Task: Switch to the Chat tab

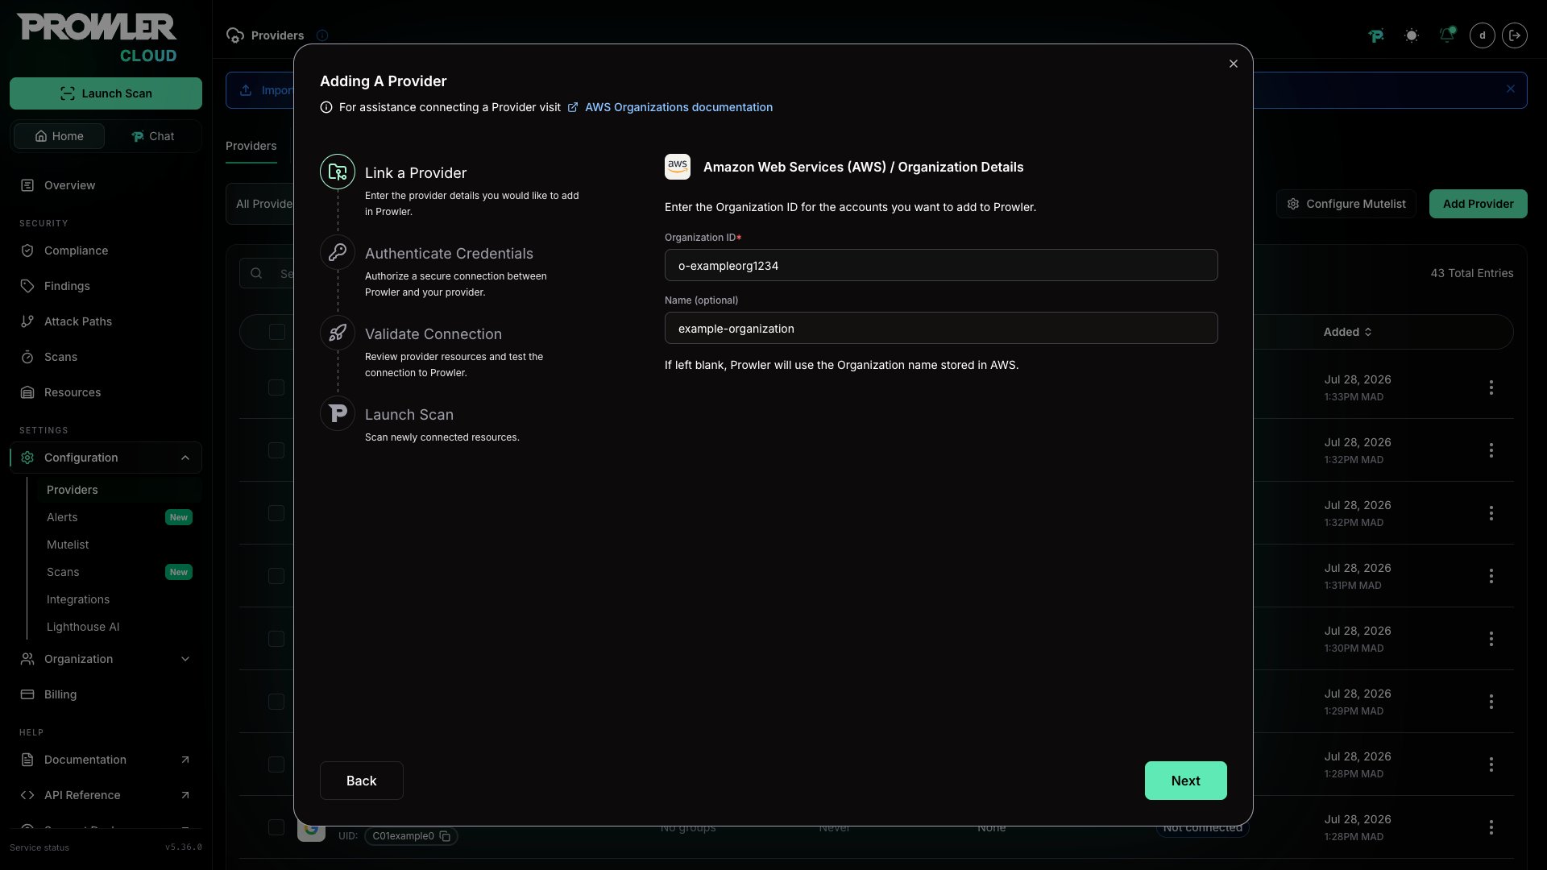Action: click(x=152, y=136)
